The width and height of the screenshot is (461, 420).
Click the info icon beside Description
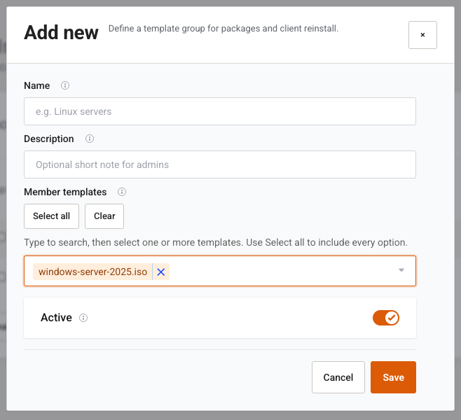pyautogui.click(x=90, y=139)
